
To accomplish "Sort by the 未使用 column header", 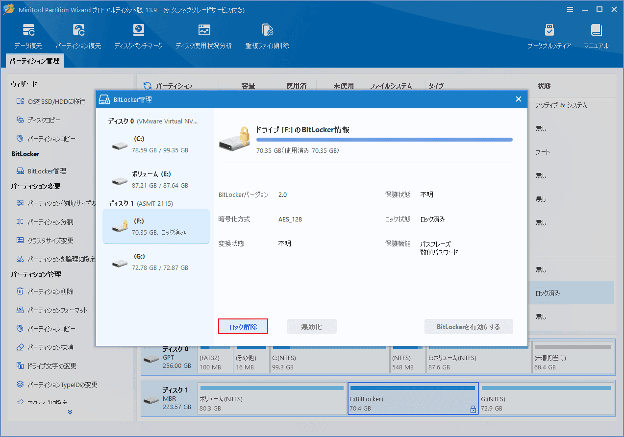I will 344,86.
